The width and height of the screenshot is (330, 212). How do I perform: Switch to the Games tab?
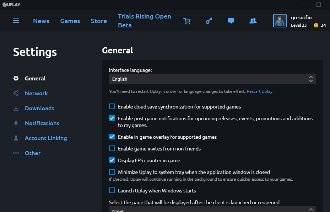[x=70, y=21]
